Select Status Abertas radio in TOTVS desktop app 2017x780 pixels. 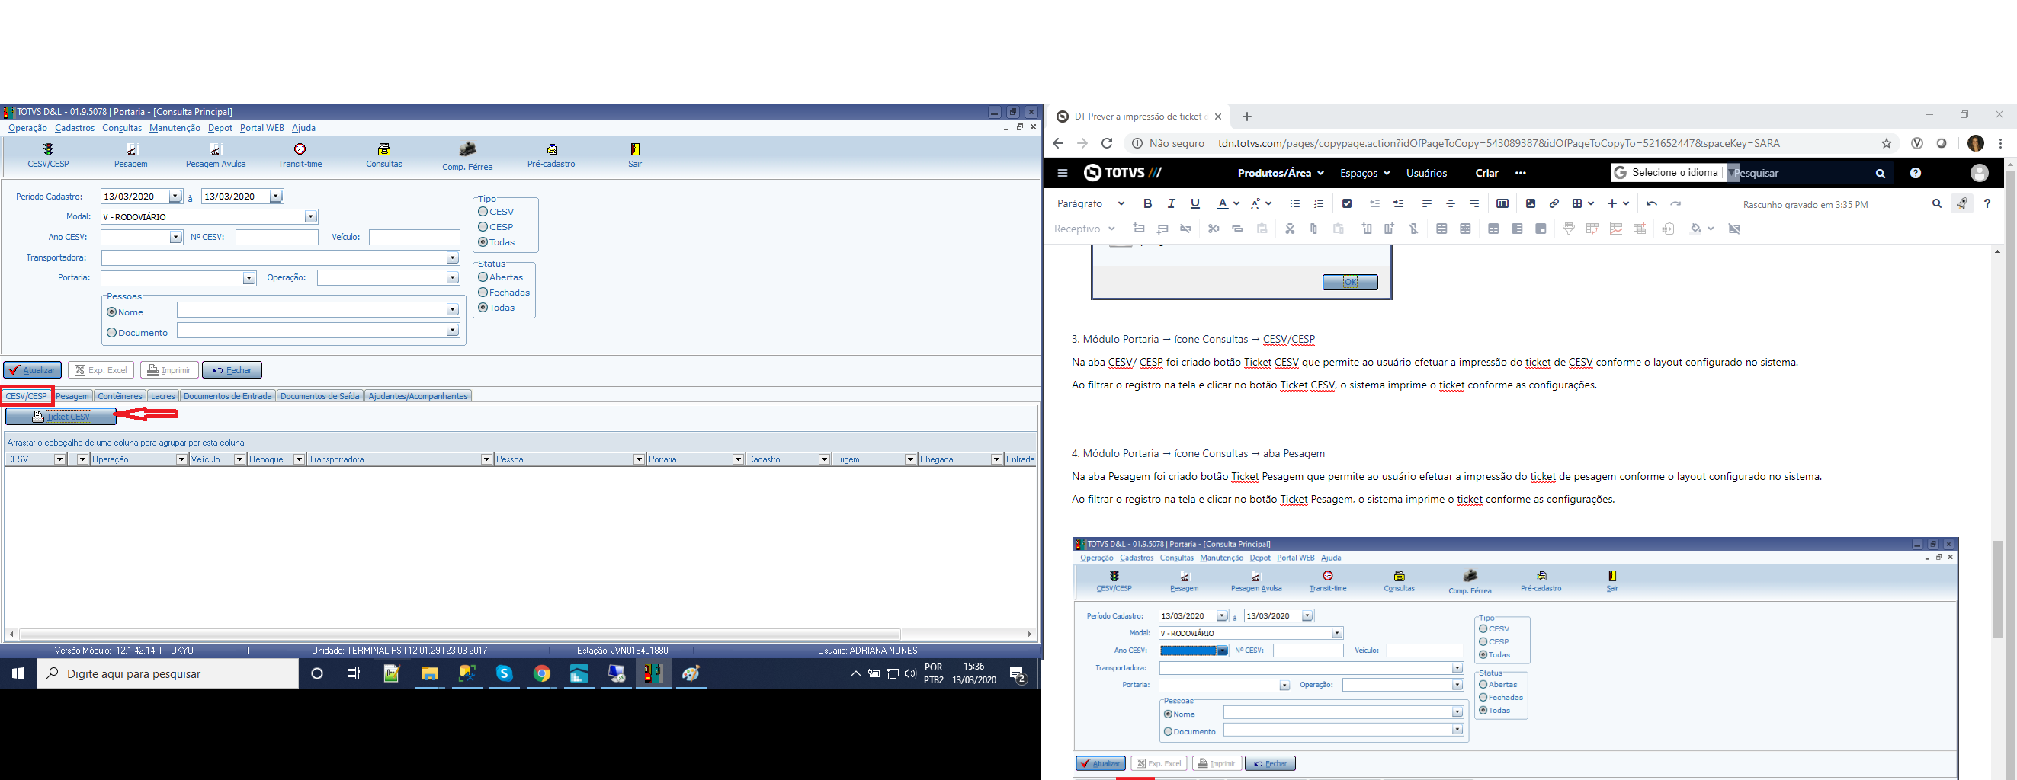tap(483, 278)
